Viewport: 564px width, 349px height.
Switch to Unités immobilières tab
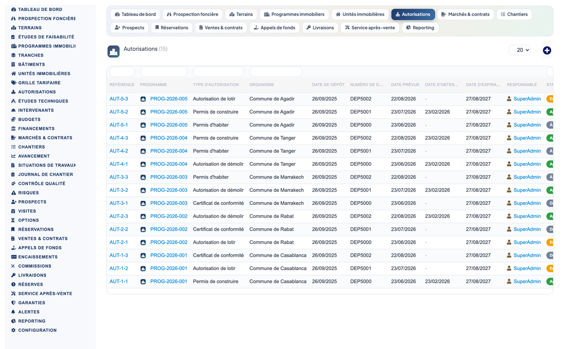[360, 15]
